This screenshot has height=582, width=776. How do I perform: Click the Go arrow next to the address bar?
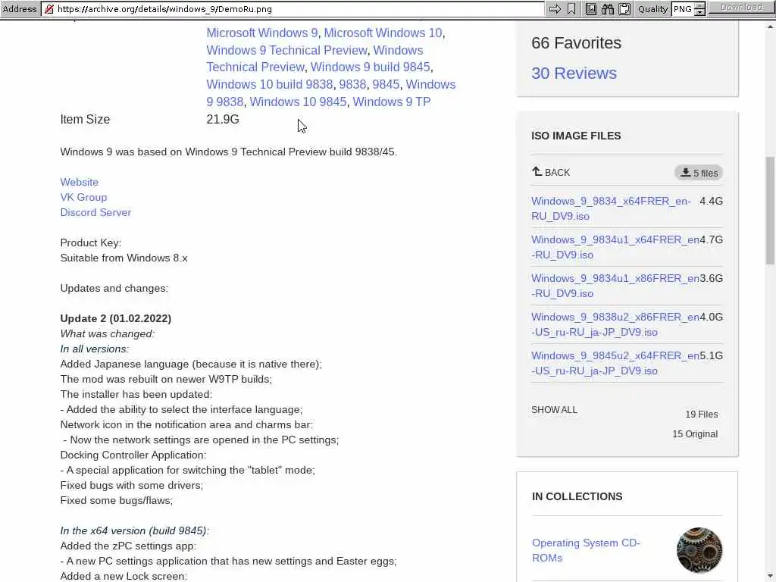click(x=555, y=9)
